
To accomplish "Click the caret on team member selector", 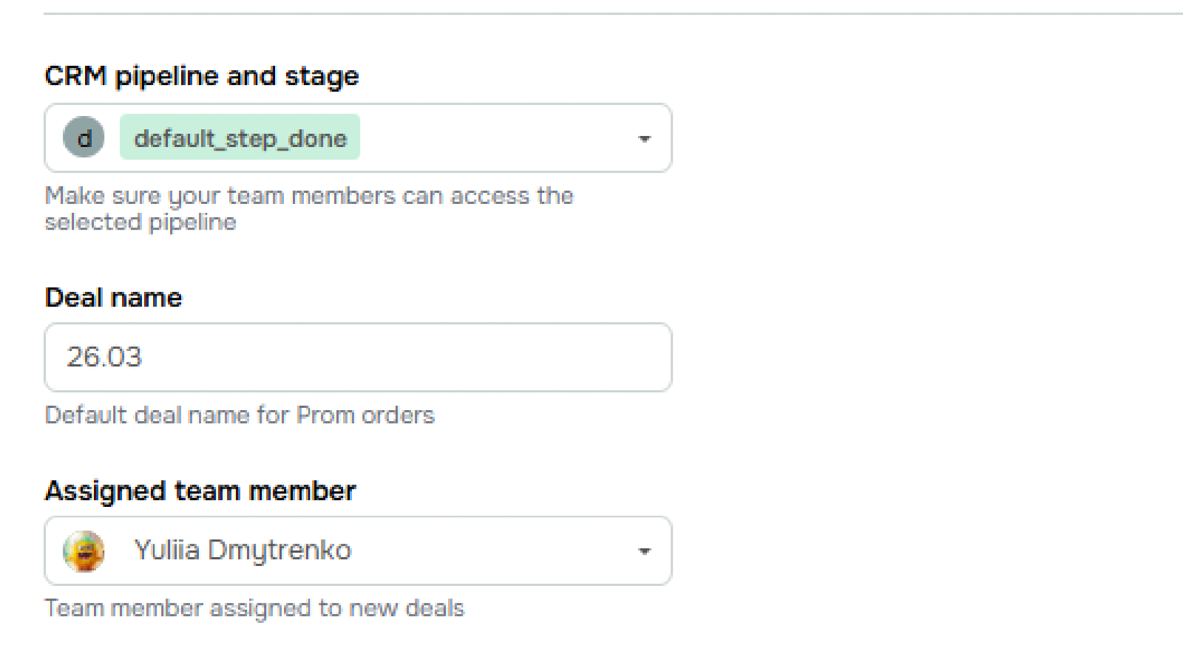I will point(645,551).
